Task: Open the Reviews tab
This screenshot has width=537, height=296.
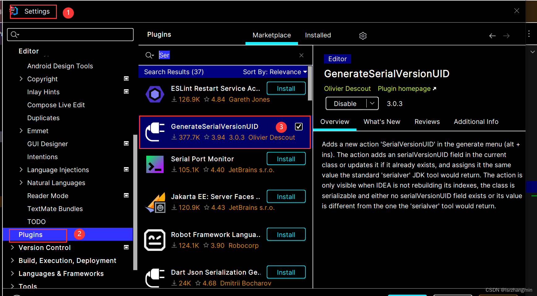Action: (427, 121)
